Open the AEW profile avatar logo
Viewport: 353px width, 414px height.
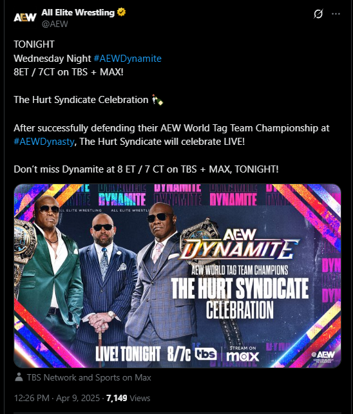click(x=25, y=17)
